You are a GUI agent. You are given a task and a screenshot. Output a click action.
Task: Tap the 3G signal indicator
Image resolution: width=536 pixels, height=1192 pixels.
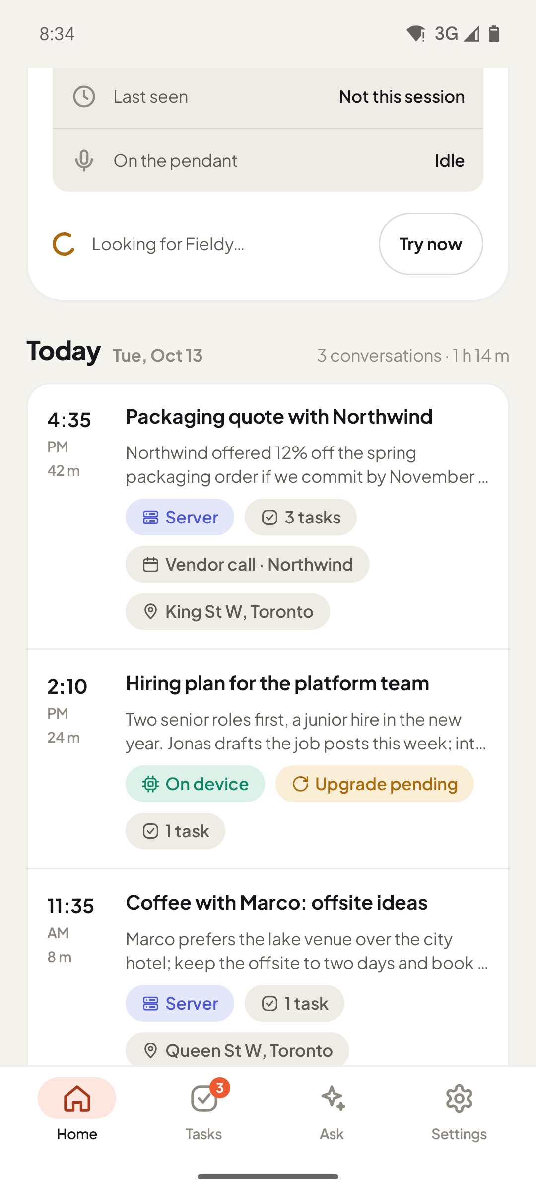pyautogui.click(x=457, y=34)
